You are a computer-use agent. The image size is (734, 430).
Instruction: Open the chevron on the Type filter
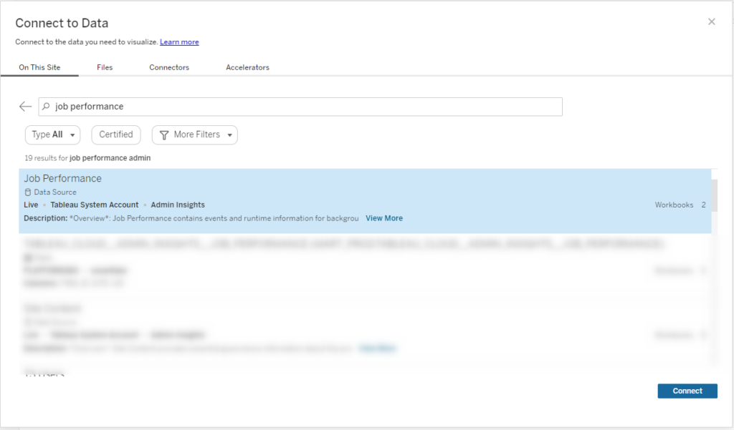pos(72,135)
